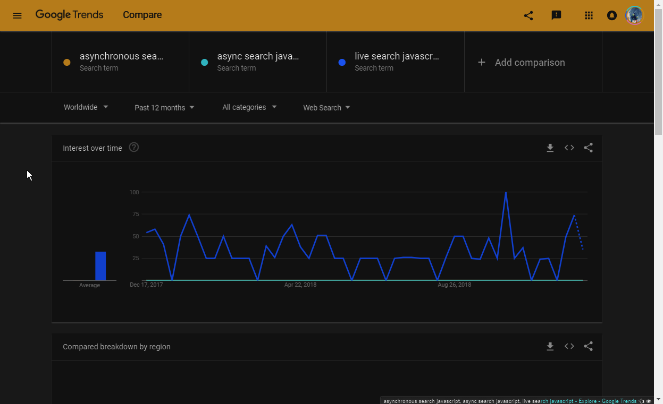Viewport: 663px width, 404px height.
Task: Open the Google apps grid
Action: tap(589, 15)
